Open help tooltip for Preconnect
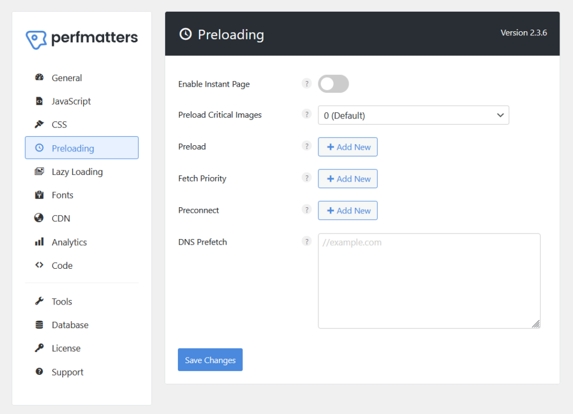This screenshot has height=414, width=573. click(x=307, y=210)
